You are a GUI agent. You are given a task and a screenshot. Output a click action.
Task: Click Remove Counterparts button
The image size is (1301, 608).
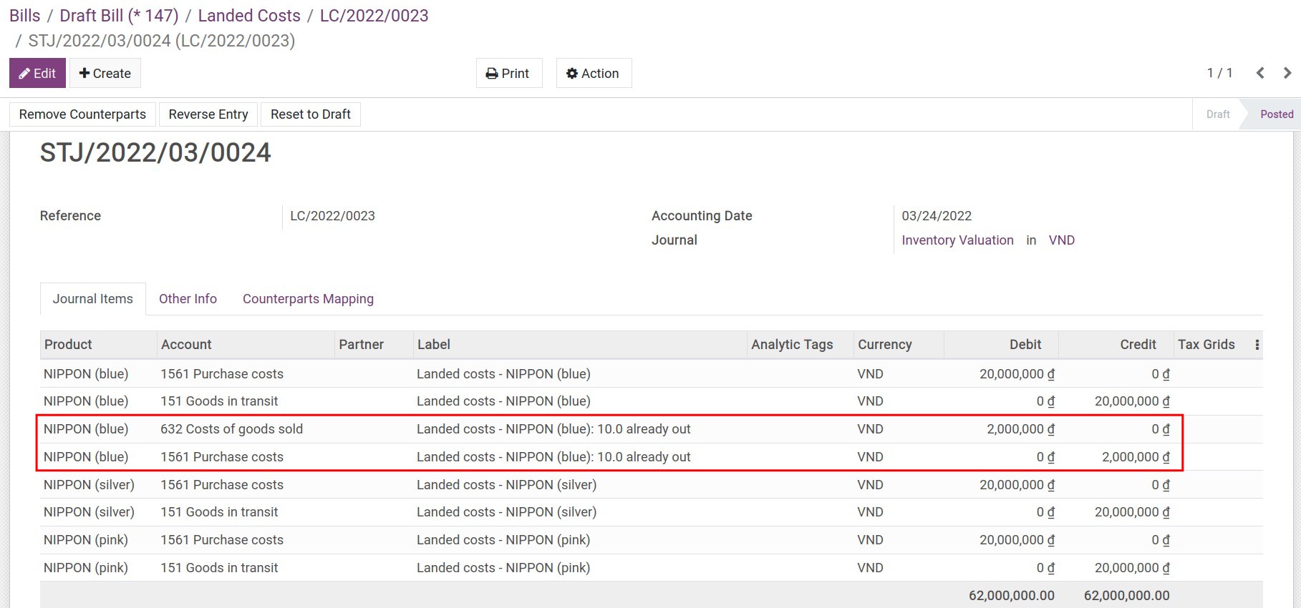pyautogui.click(x=82, y=114)
